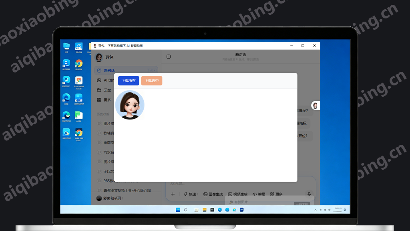
Task: Toggle the sidebar collapse icon beside 新对话 title
Action: tap(169, 57)
